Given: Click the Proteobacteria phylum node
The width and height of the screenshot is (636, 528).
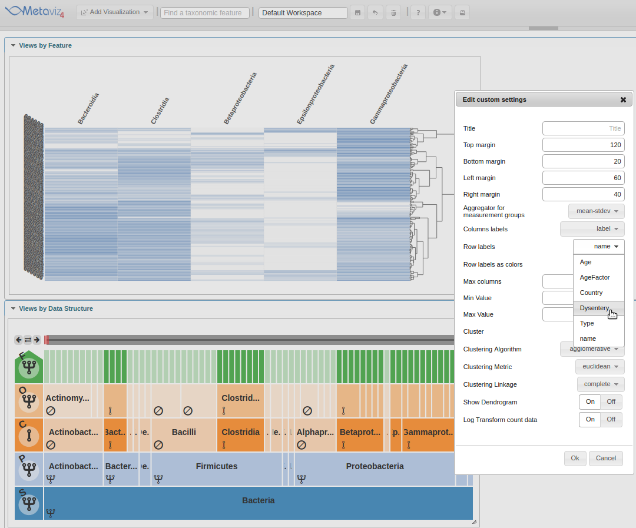Looking at the screenshot, I should 375,469.
